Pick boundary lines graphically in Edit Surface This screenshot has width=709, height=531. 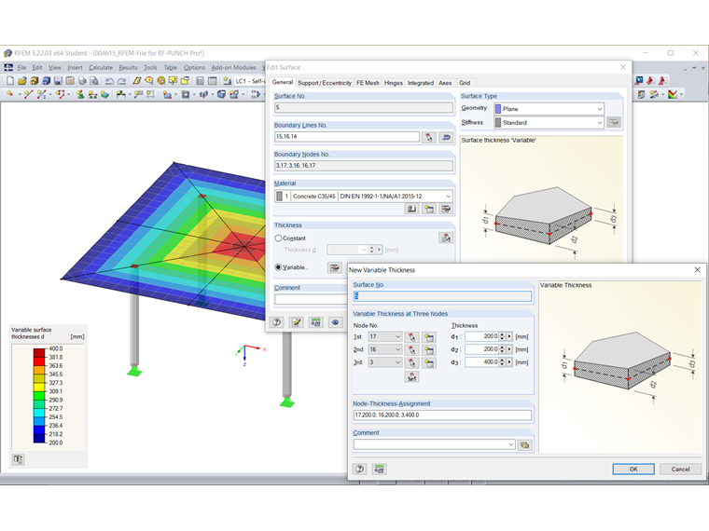428,137
